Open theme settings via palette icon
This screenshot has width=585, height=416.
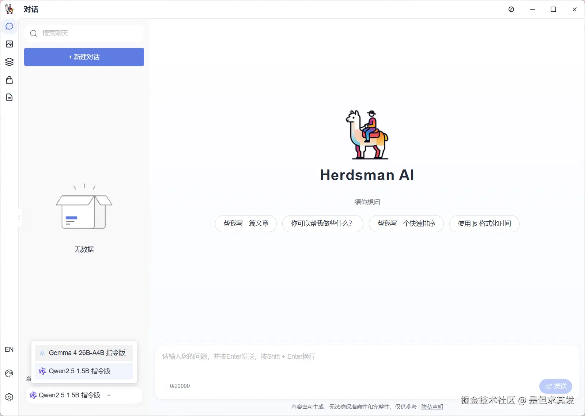point(9,373)
